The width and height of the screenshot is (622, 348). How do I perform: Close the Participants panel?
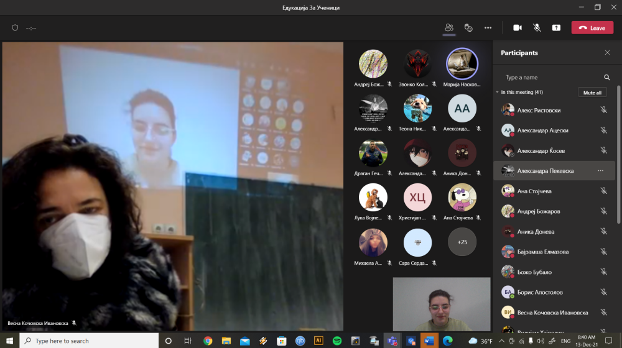(607, 53)
